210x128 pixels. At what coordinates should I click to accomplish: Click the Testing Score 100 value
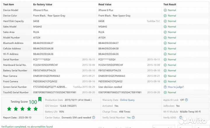tap(33, 102)
